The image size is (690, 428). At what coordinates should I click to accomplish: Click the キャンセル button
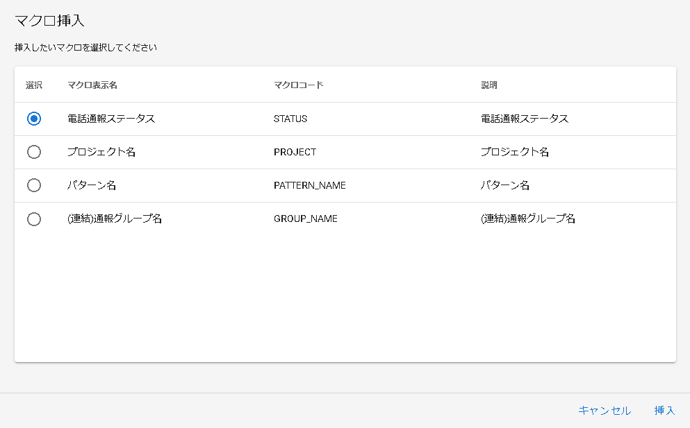604,410
